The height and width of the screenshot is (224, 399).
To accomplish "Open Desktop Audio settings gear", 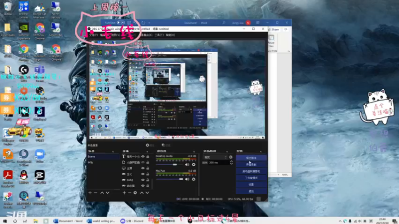I will coord(194,165).
